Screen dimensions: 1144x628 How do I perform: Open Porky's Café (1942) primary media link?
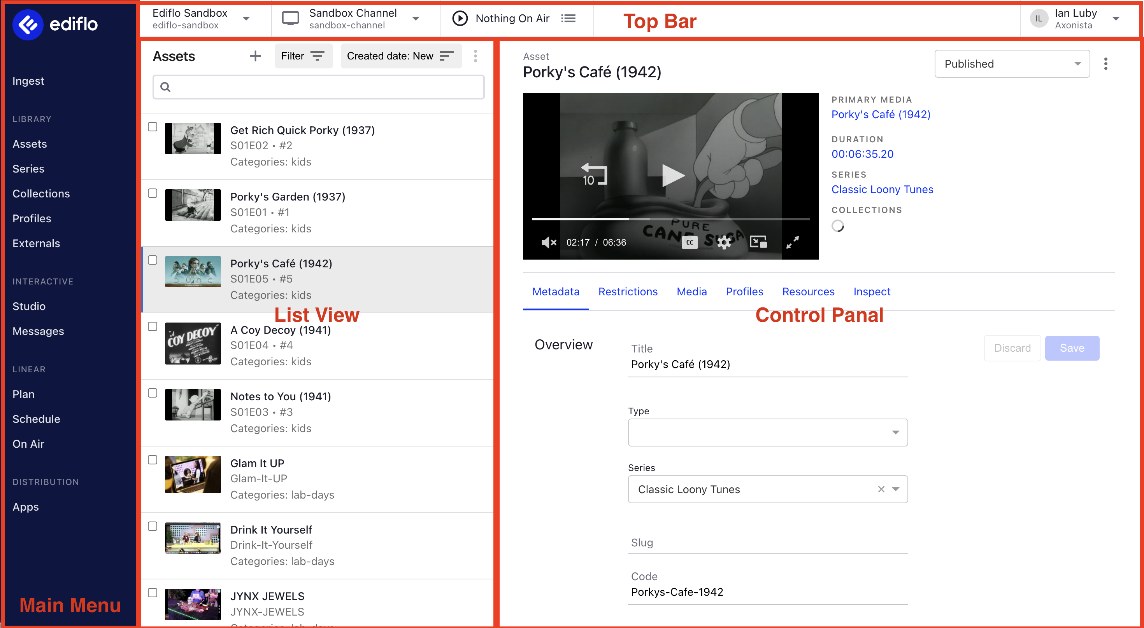pos(881,114)
